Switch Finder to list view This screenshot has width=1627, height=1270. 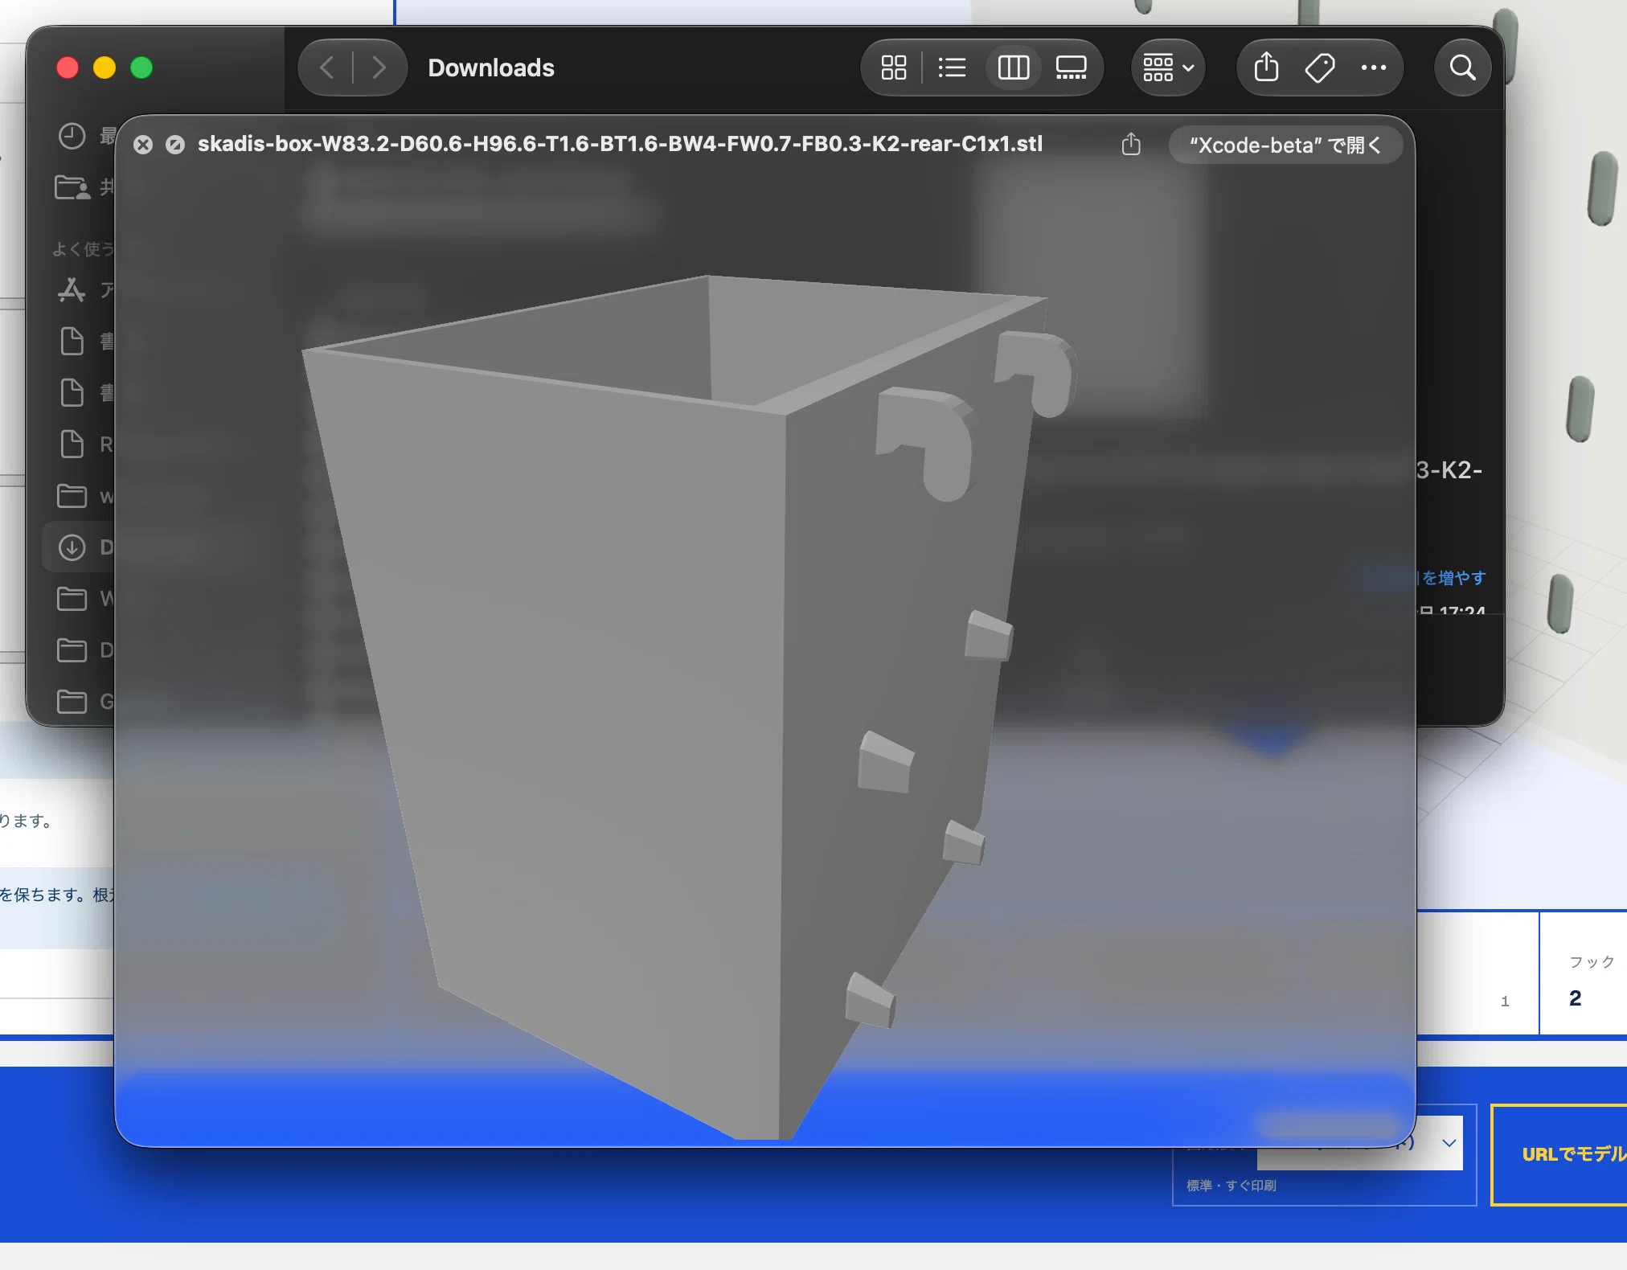952,68
